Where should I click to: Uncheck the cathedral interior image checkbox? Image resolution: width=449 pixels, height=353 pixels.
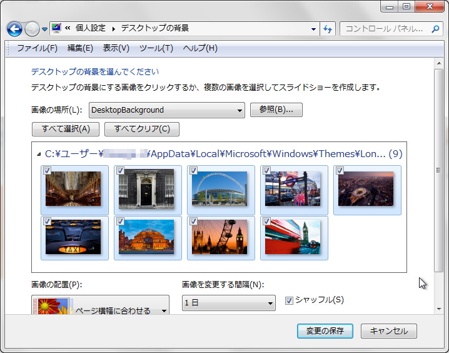pos(48,171)
